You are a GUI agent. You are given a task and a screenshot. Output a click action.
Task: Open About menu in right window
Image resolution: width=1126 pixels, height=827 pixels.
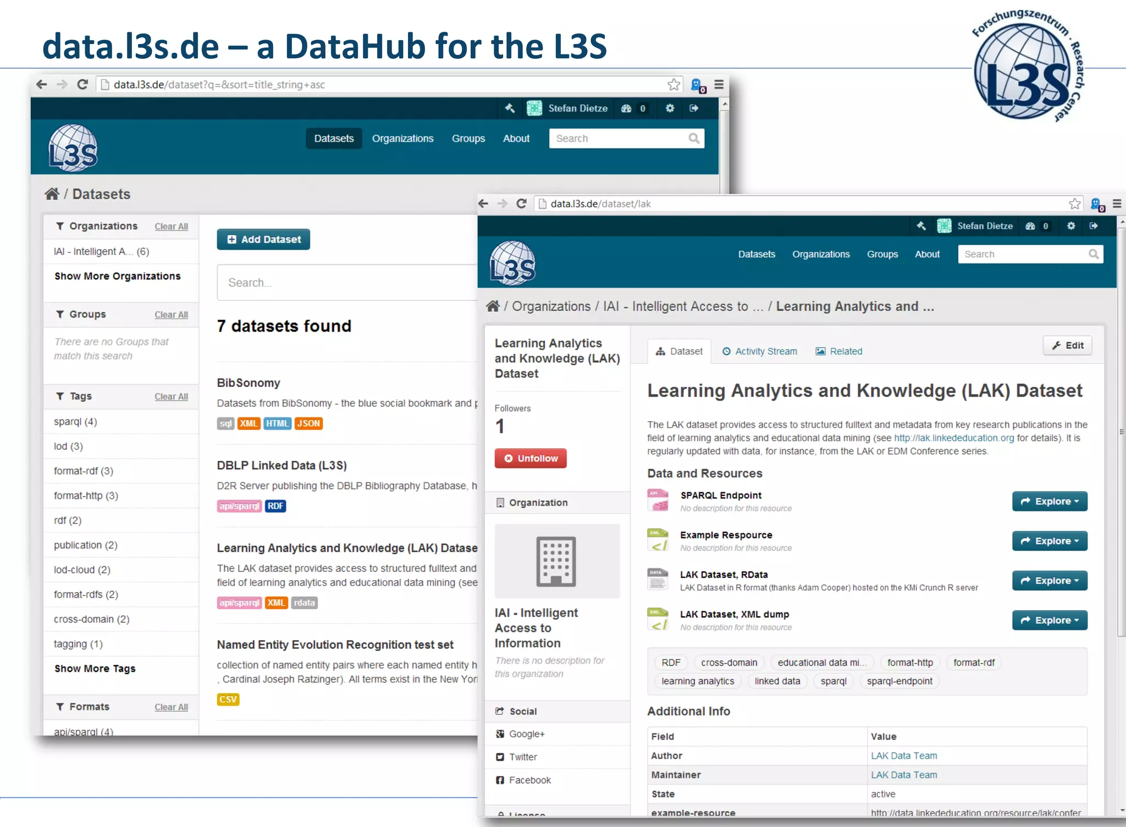[927, 254]
